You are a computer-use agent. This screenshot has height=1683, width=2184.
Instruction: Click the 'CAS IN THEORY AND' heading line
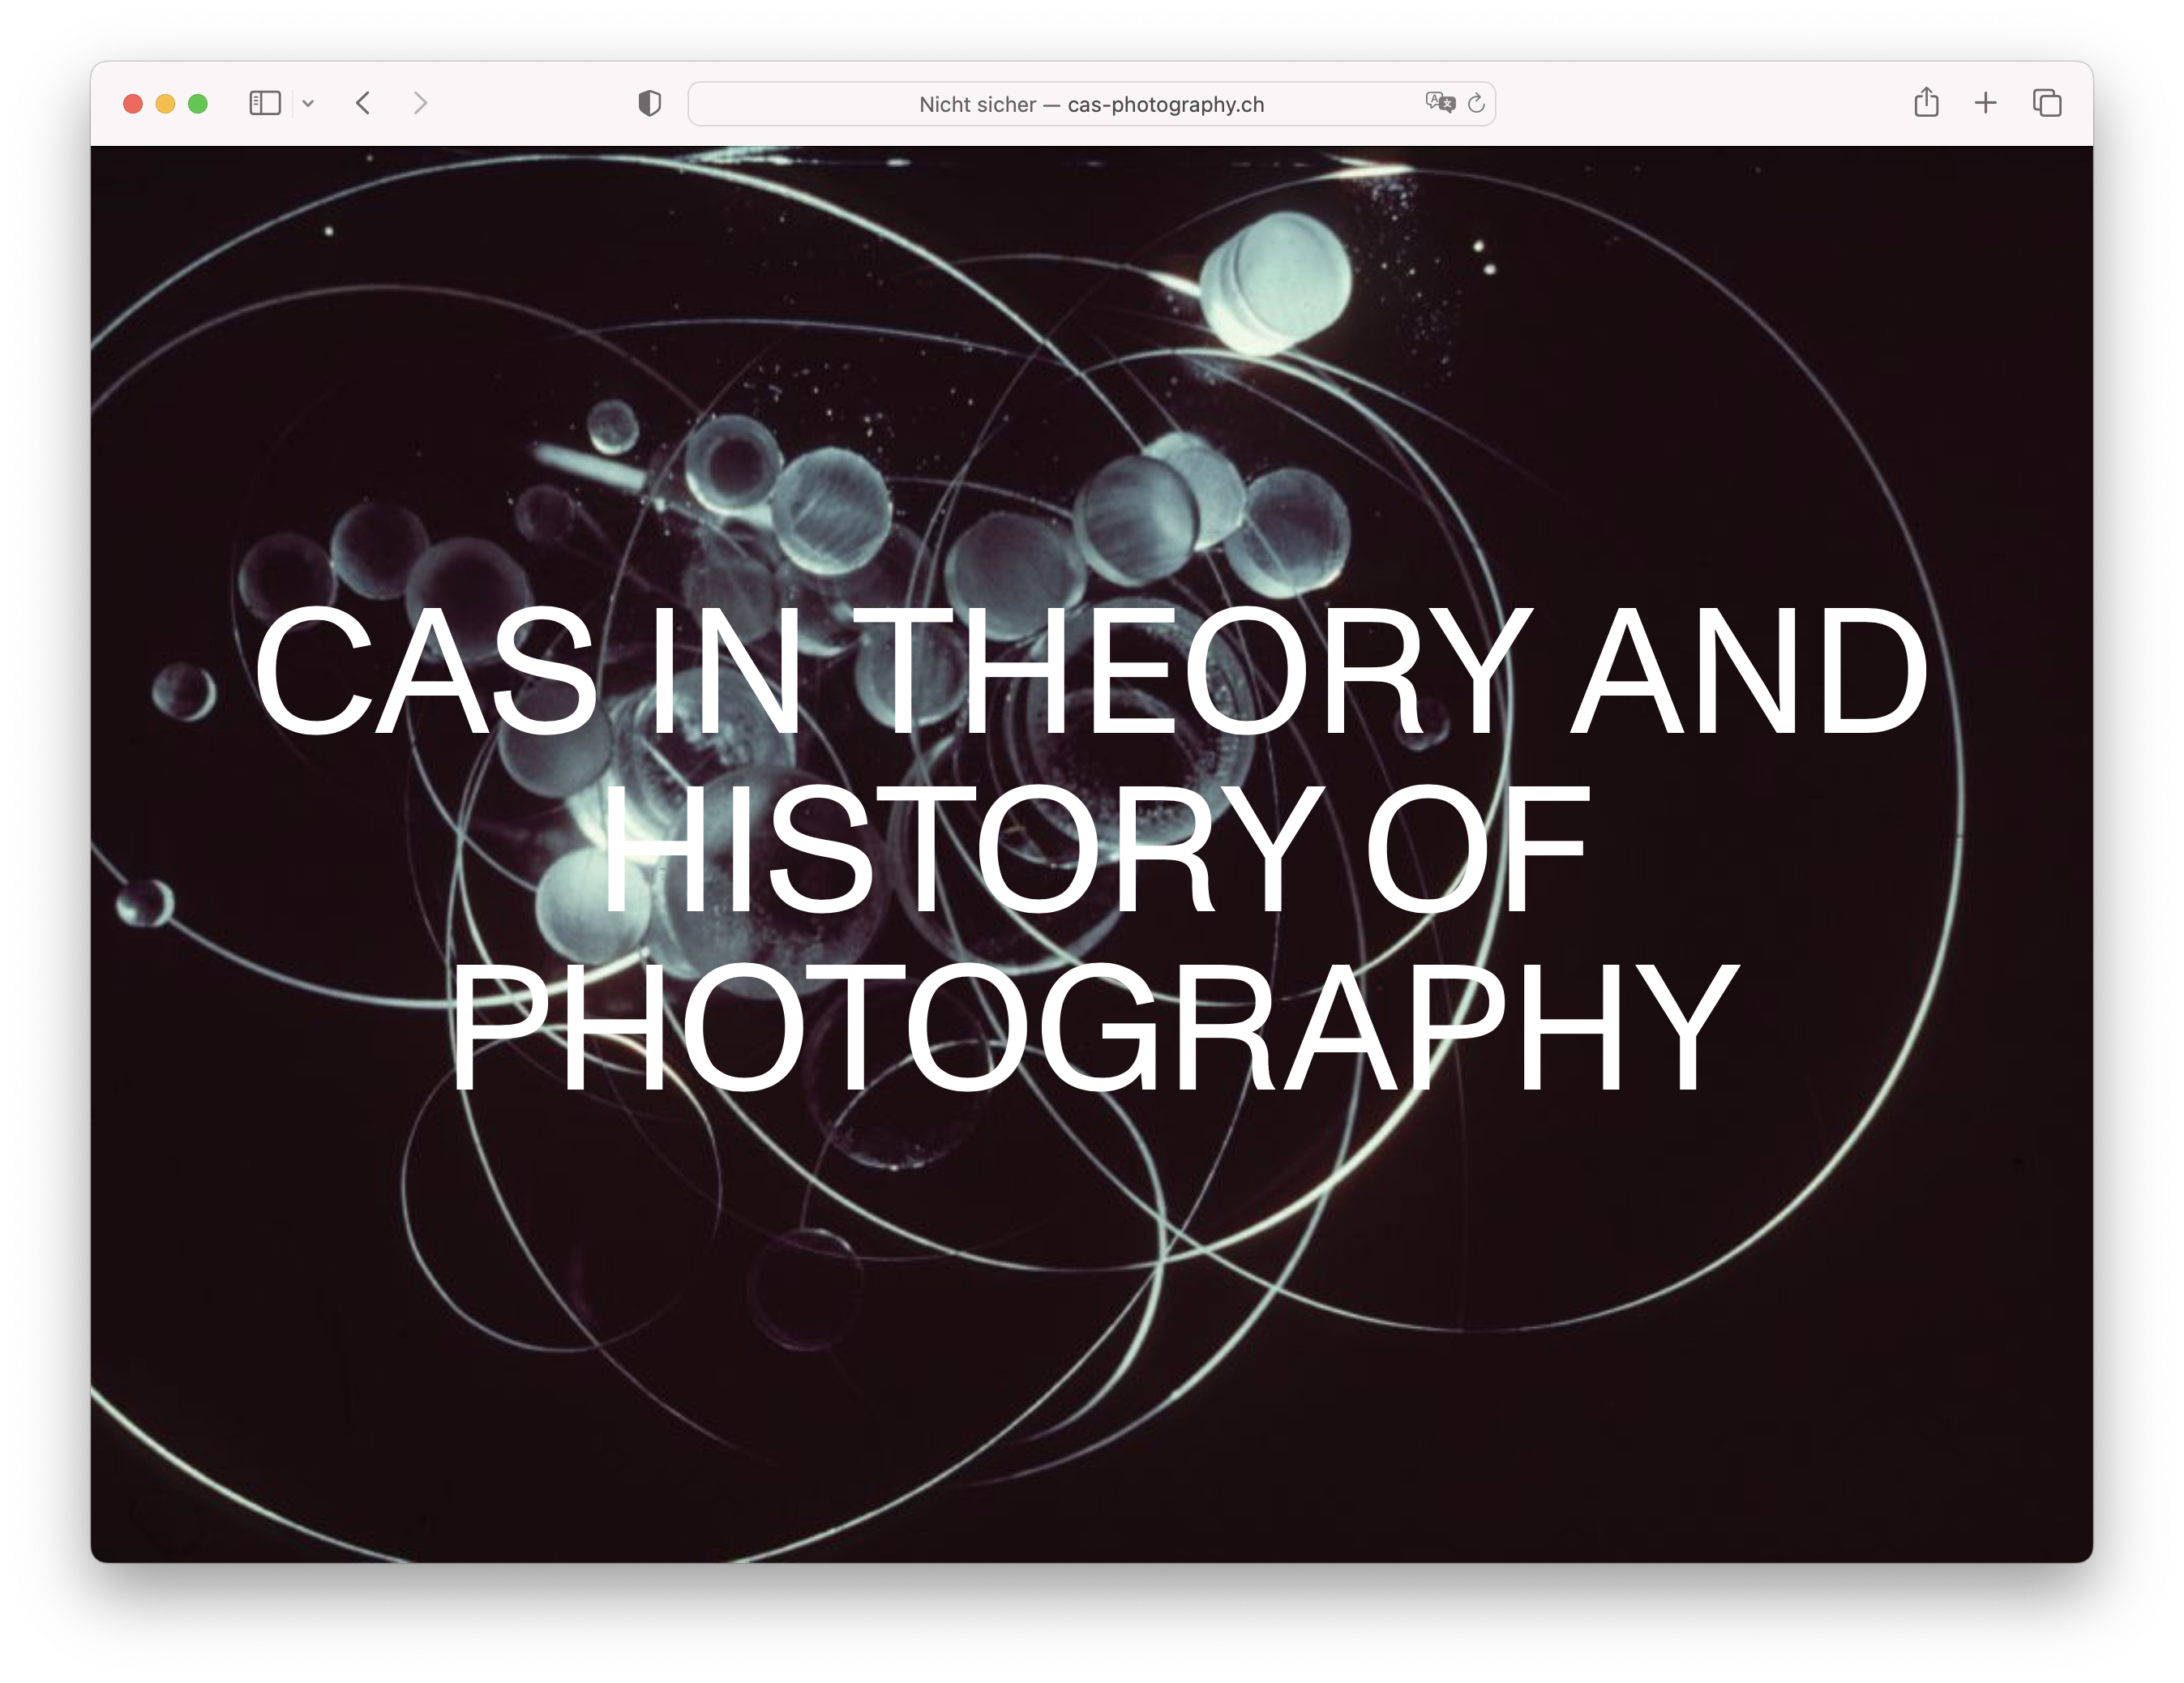point(1090,670)
